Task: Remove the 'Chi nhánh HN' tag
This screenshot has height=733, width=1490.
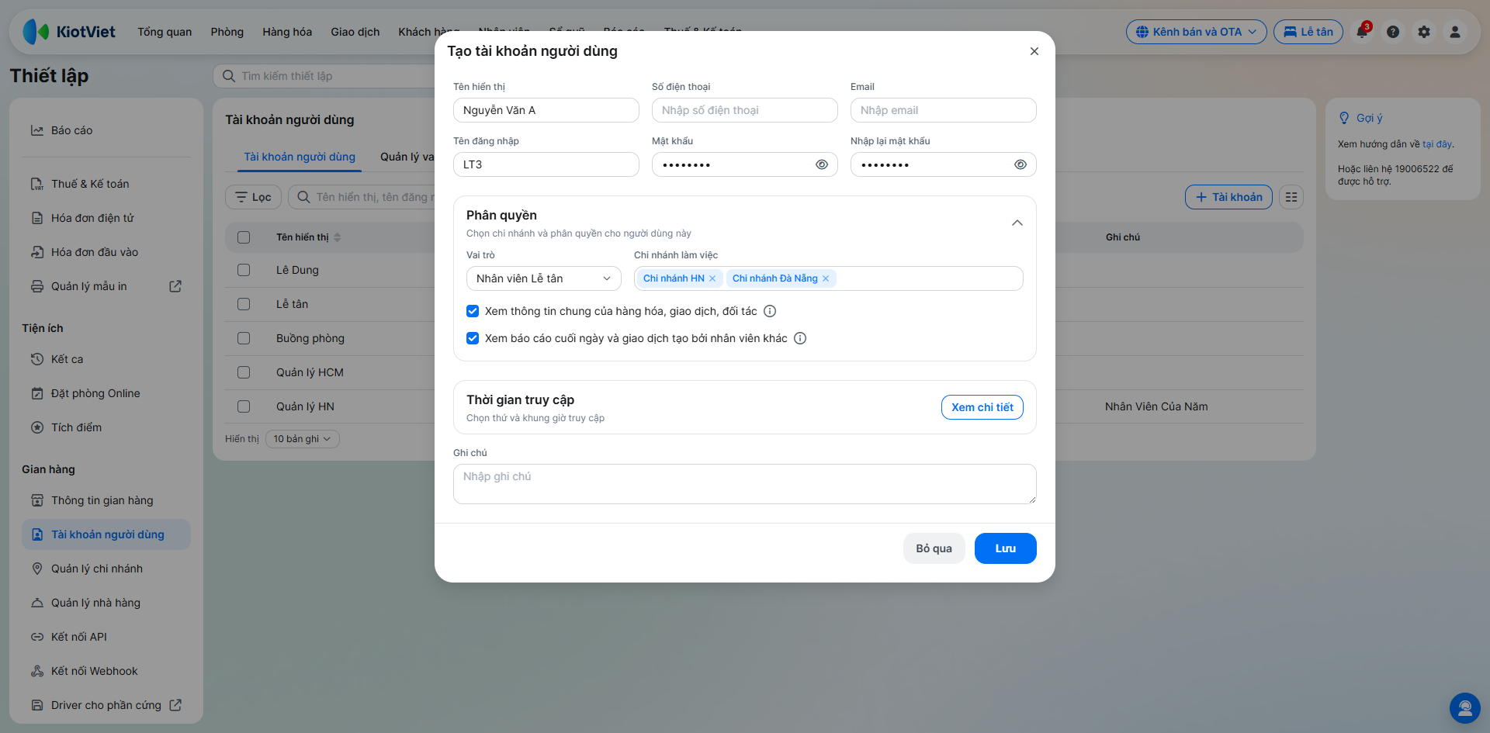Action: [x=712, y=278]
